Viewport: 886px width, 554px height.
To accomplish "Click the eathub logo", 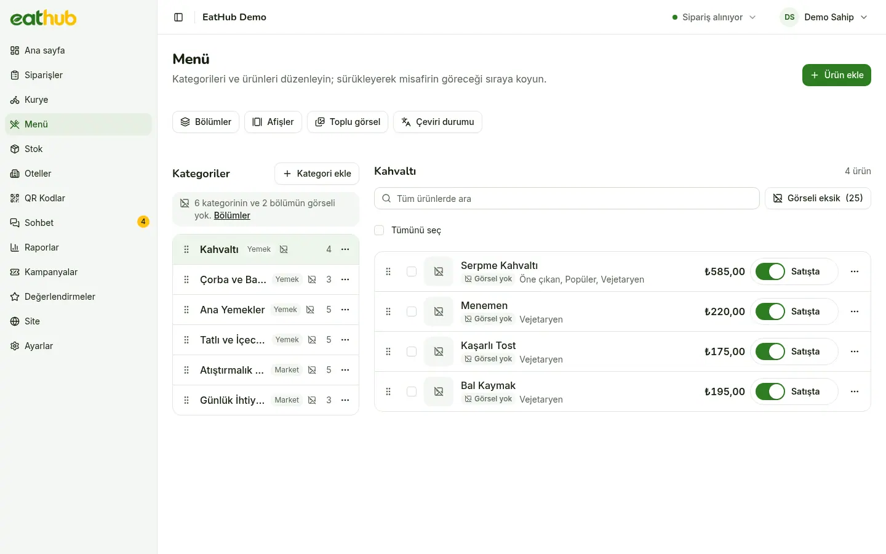I will click(43, 18).
